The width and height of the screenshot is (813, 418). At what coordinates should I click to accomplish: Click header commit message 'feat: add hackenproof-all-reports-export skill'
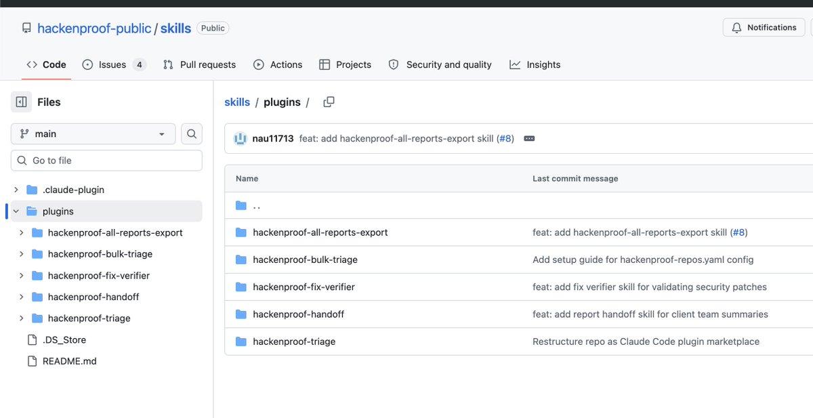click(396, 138)
